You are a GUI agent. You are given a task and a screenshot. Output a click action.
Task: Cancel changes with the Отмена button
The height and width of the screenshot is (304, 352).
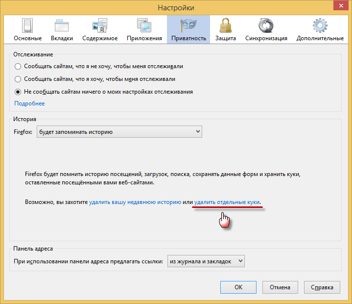coord(280,287)
